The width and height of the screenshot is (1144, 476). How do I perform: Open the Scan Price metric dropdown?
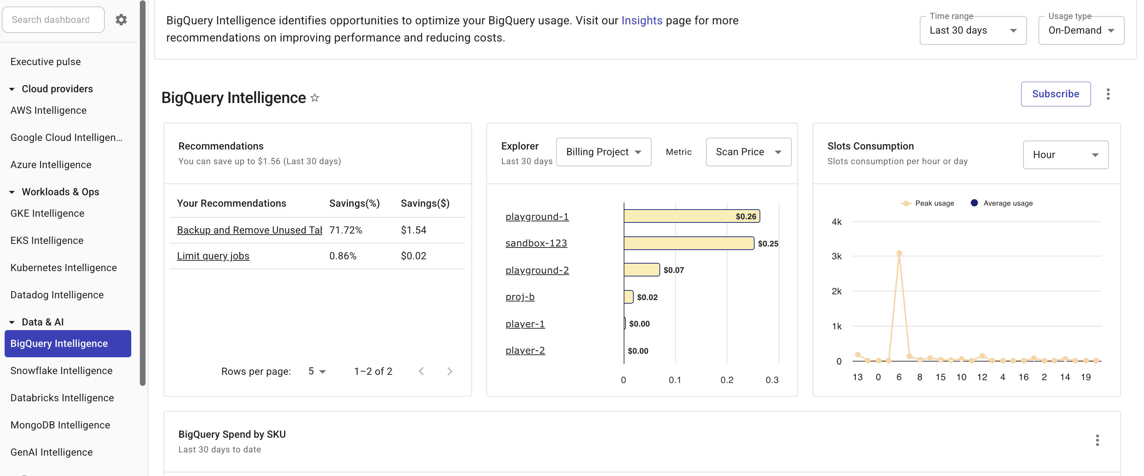point(748,152)
